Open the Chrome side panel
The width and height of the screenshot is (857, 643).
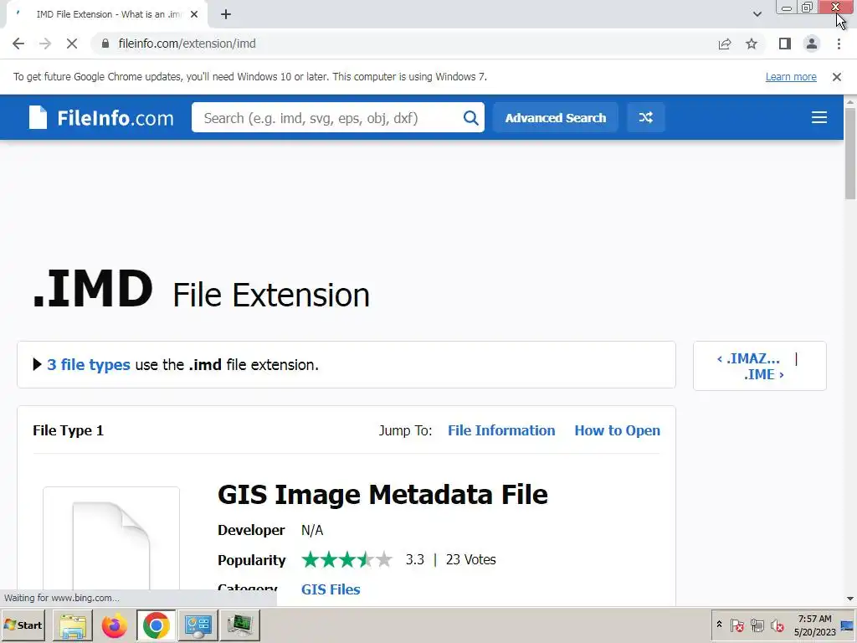(x=785, y=44)
